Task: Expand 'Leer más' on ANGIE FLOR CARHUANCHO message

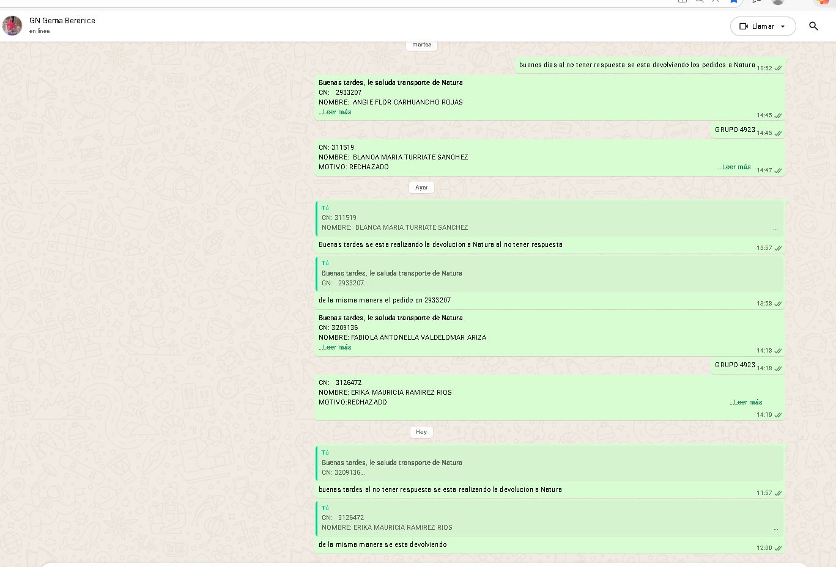Action: click(x=337, y=112)
